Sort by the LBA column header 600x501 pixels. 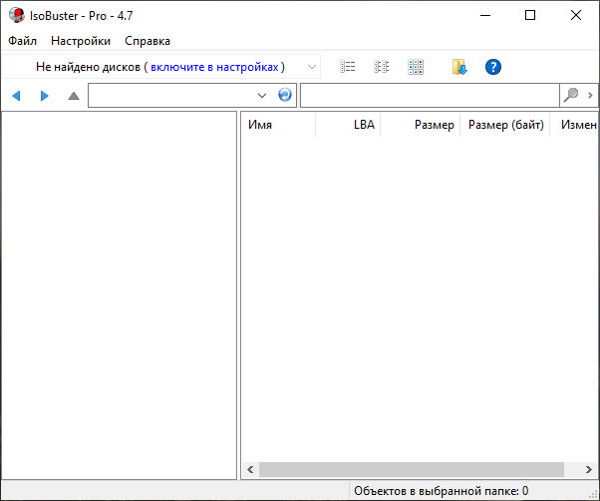coord(348,125)
